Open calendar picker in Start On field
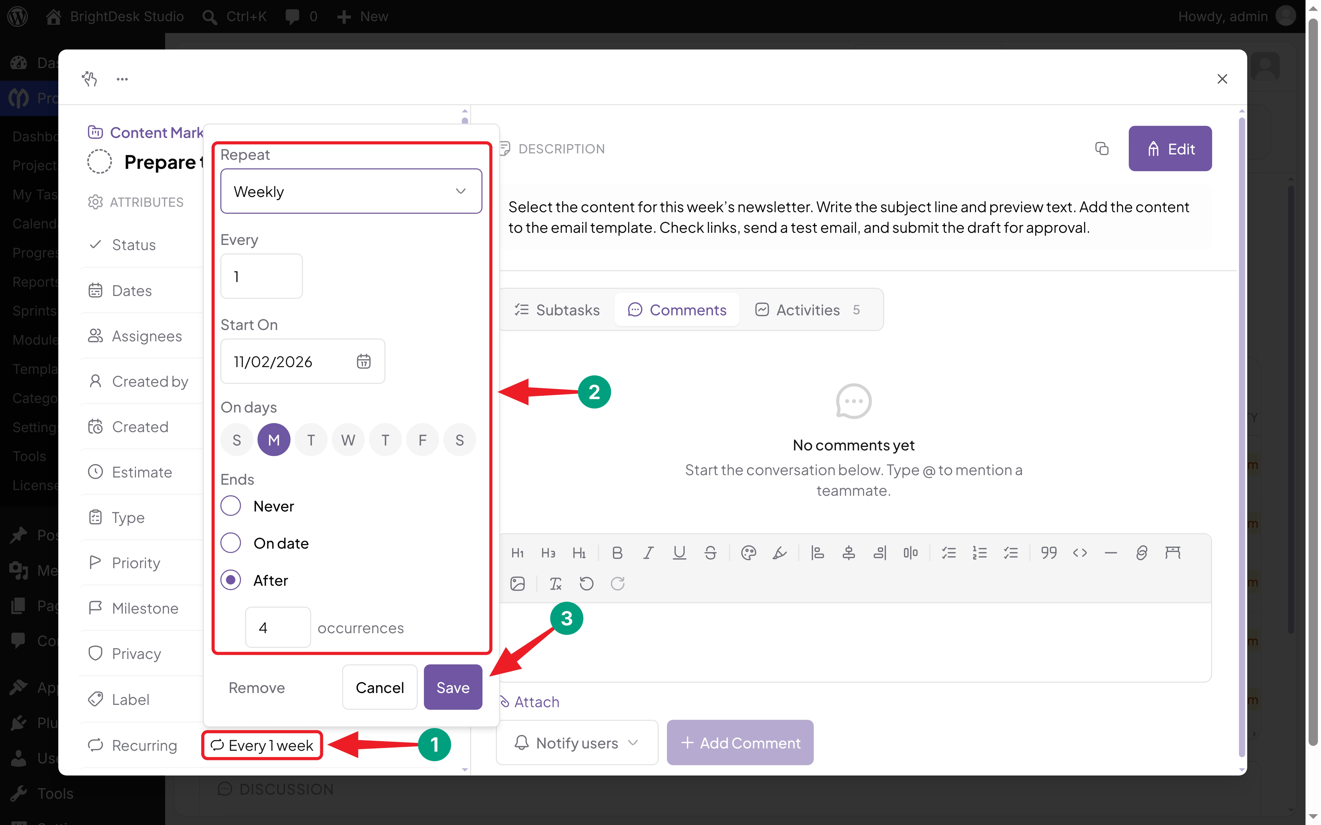1321x825 pixels. (364, 361)
